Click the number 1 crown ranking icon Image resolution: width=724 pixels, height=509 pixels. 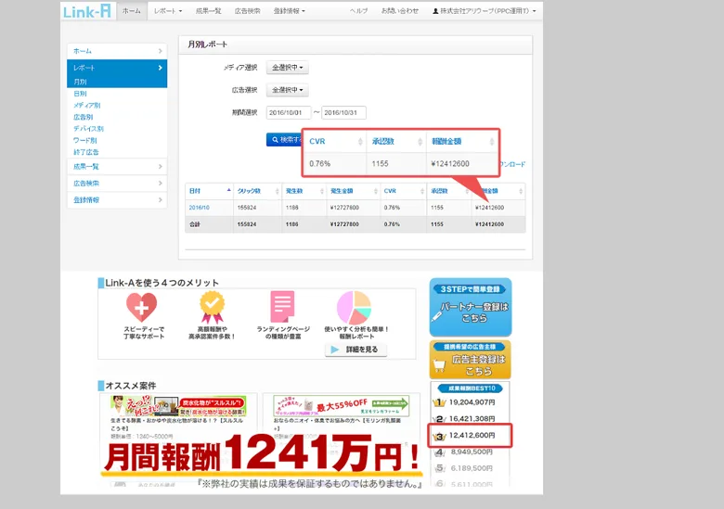439,402
